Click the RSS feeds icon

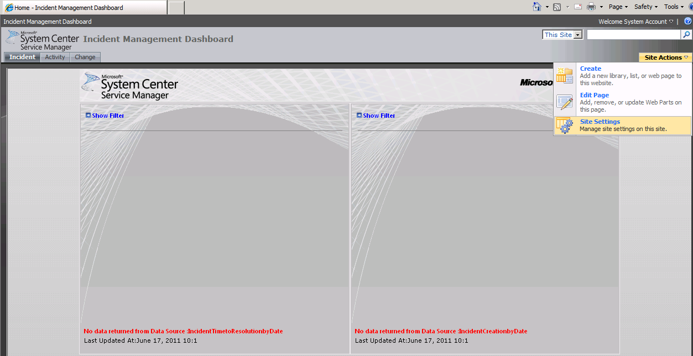coord(556,6)
